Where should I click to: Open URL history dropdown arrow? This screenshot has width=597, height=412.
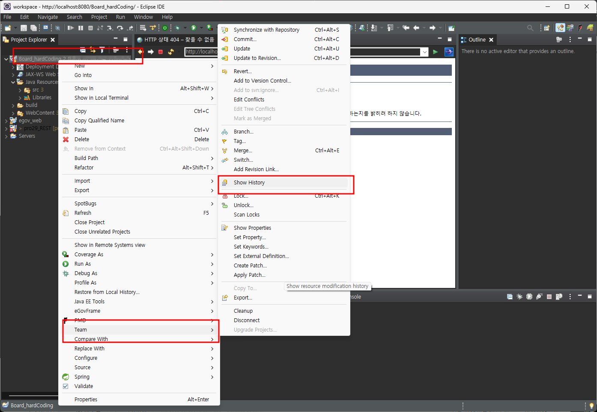point(425,52)
